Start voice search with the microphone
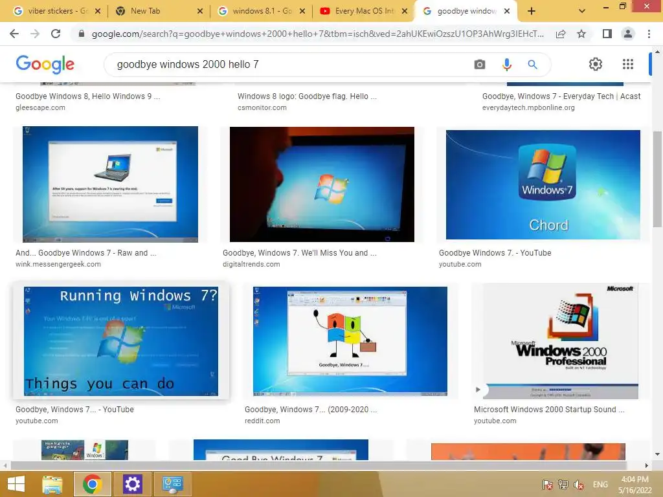Viewport: 663px width, 497px height. pos(506,64)
